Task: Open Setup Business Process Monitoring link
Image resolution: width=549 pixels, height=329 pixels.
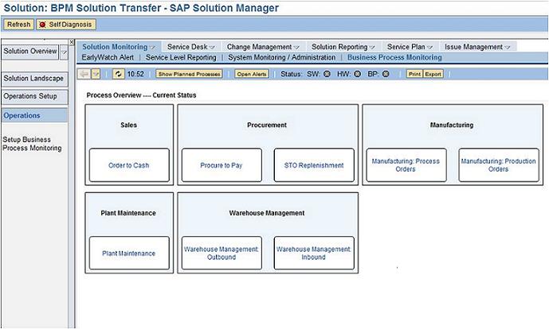Action: point(32,144)
